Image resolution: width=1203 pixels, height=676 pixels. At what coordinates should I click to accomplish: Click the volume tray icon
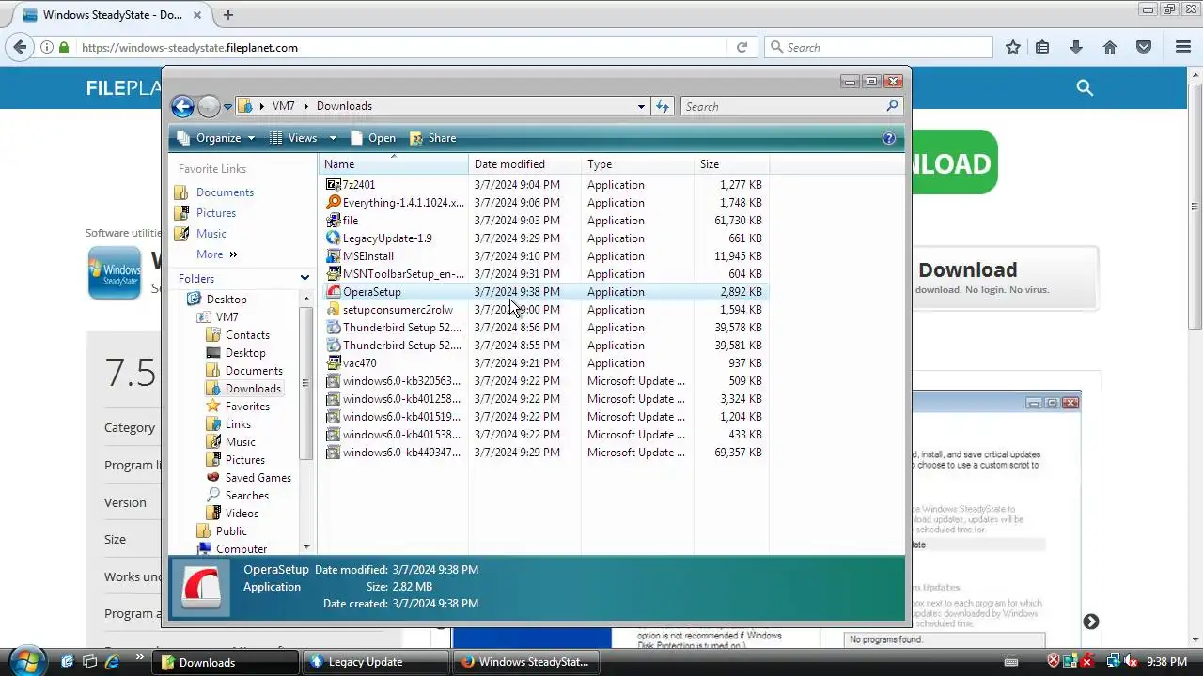1132,662
